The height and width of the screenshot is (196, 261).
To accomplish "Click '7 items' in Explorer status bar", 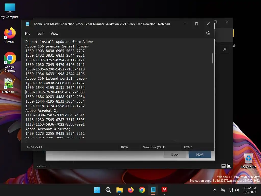I will 42,166.
